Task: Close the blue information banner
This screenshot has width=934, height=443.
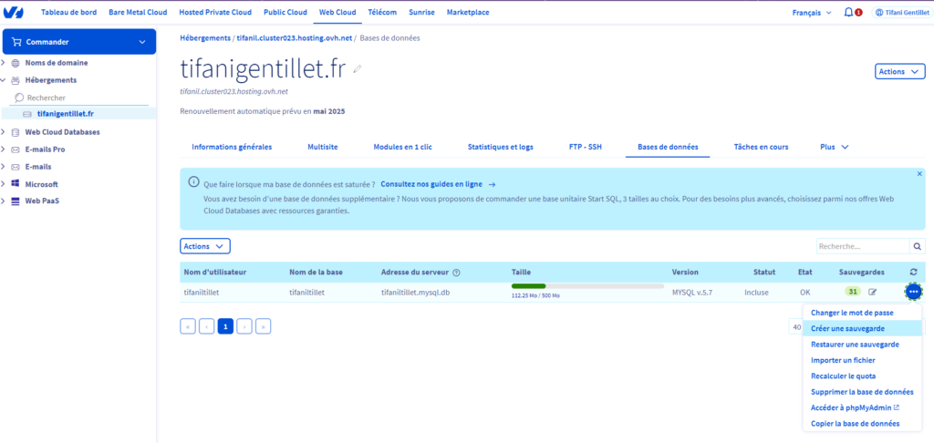Action: tap(919, 173)
